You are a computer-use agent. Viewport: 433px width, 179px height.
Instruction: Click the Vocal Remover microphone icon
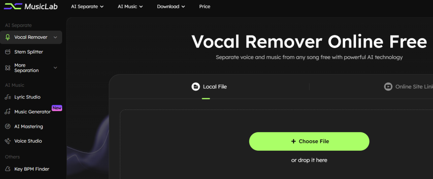click(8, 37)
